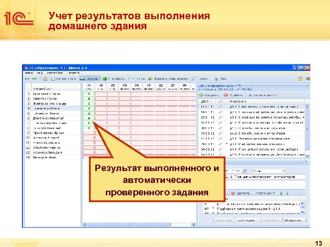Screen dimensions: 330x247
Task: Select the Подборка практических заданий row
Action: (252, 209)
